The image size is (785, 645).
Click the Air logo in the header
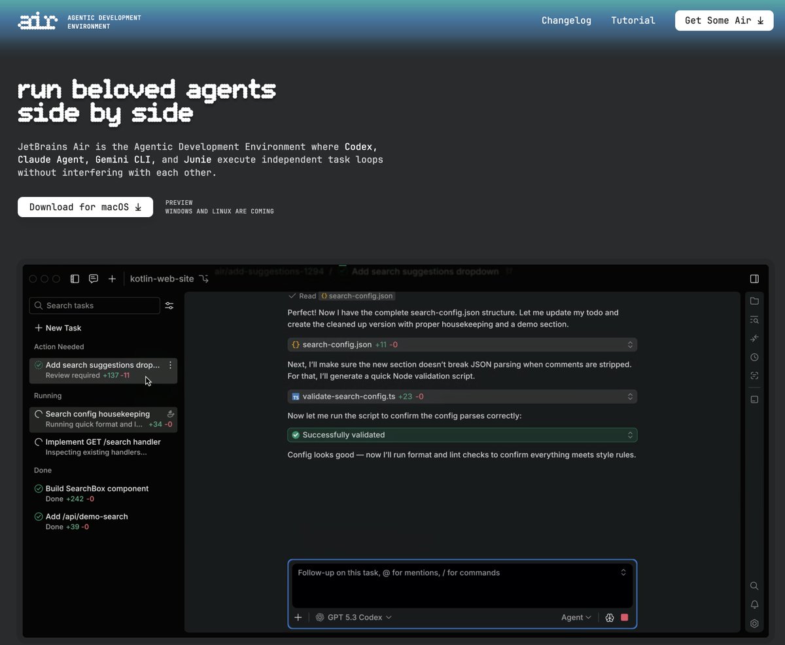click(x=38, y=22)
